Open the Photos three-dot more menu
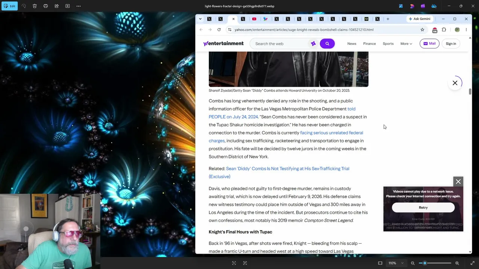This screenshot has width=479, height=269. tap(79, 6)
